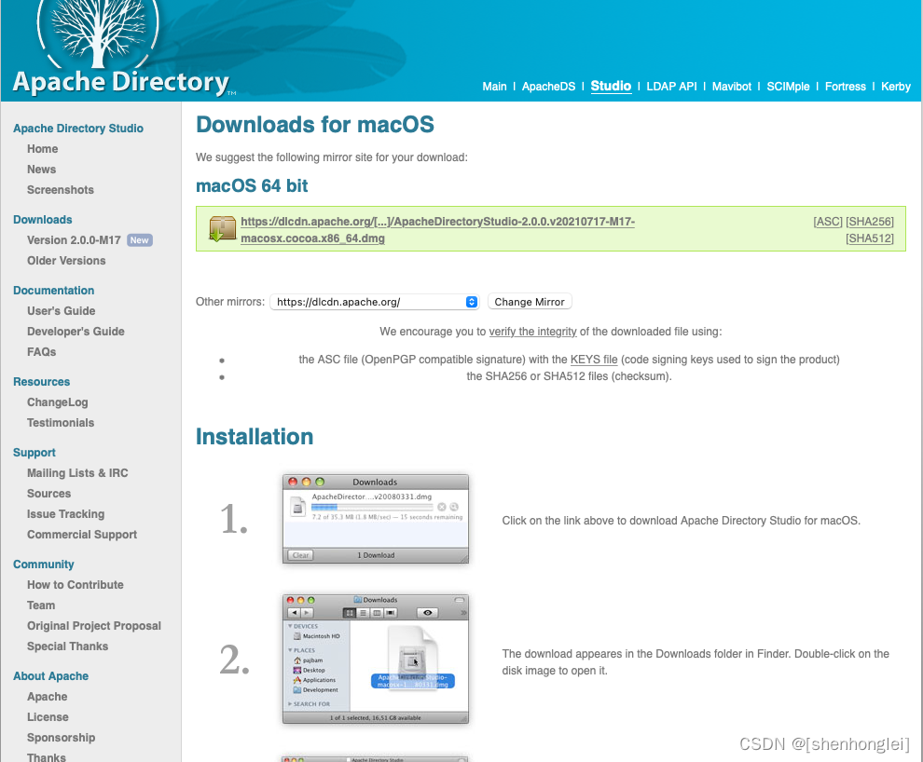923x762 pixels.
Task: Open How to Contribute link
Action: tap(75, 584)
